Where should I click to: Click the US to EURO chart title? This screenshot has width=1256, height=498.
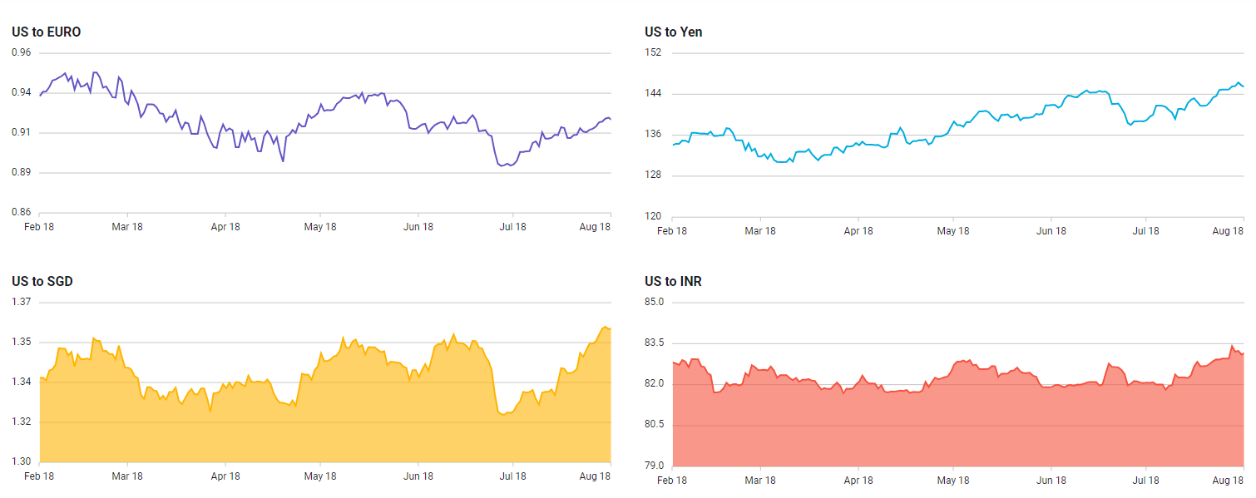46,32
